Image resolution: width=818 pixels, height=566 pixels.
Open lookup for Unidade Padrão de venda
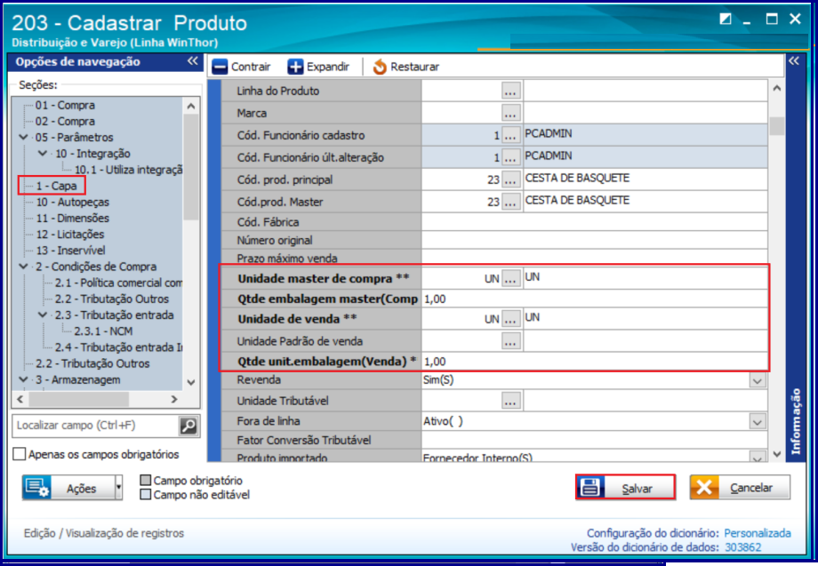tap(510, 341)
